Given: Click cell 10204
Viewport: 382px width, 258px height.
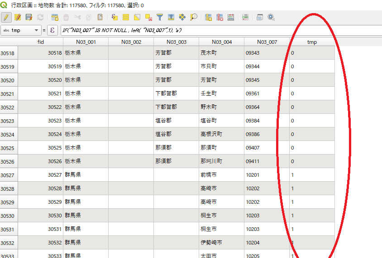Looking at the screenshot, I should [267, 243].
